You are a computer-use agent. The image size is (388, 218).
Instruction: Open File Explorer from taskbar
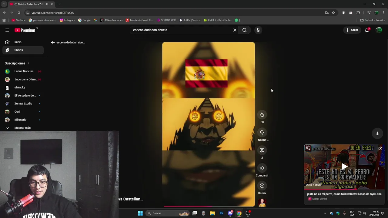click(212, 213)
